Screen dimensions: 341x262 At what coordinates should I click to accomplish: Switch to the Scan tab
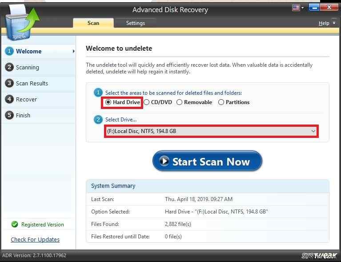93,23
